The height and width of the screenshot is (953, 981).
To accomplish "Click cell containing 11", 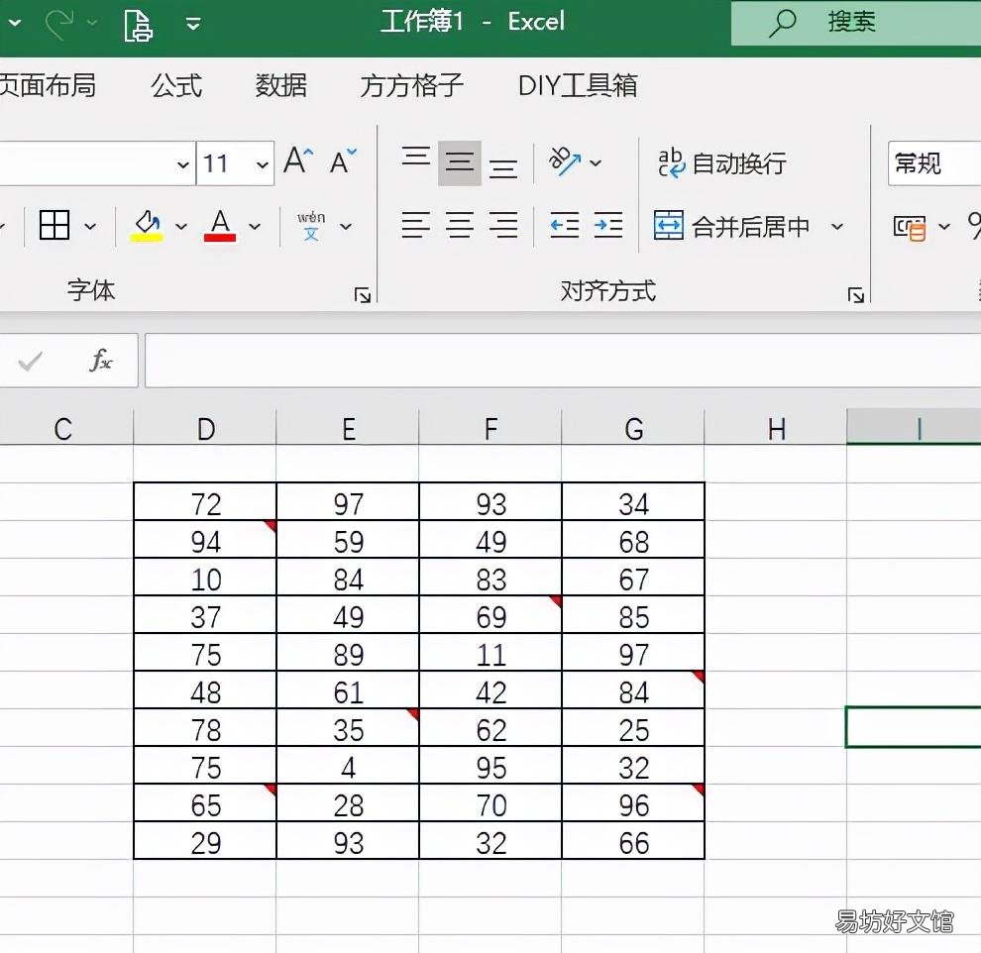I will [x=490, y=653].
